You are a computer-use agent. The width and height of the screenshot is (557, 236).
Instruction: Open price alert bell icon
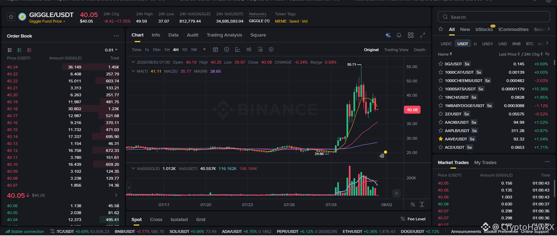pyautogui.click(x=399, y=35)
